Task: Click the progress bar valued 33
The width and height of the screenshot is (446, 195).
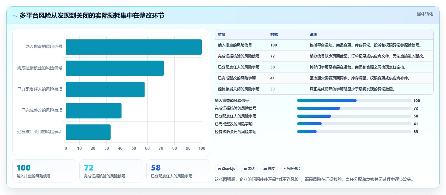Action: pos(354,132)
